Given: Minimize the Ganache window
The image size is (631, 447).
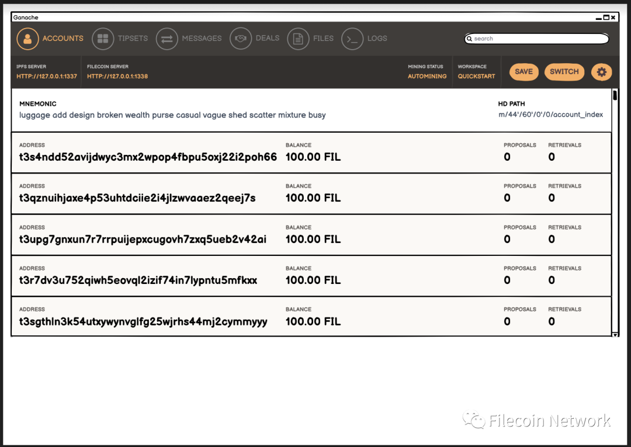Looking at the screenshot, I should pyautogui.click(x=599, y=18).
